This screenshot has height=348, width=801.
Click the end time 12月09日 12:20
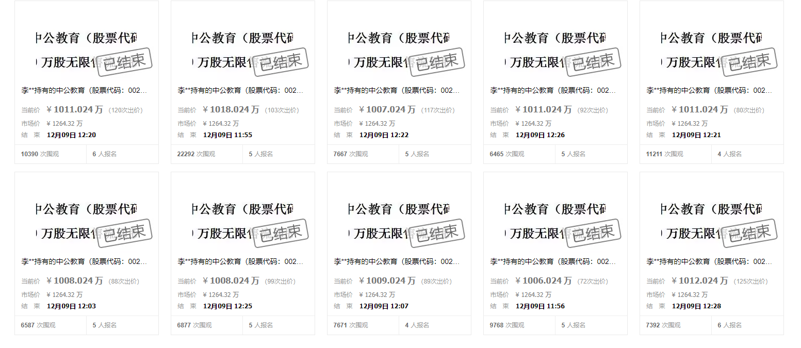point(72,135)
